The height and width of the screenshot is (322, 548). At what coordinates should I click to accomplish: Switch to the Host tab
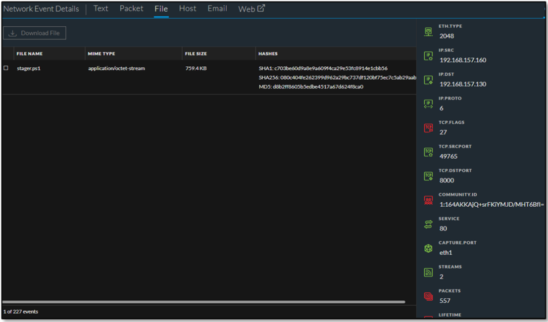click(x=187, y=8)
